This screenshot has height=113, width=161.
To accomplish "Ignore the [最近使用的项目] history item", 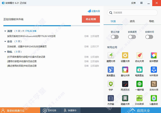I will (86, 66).
